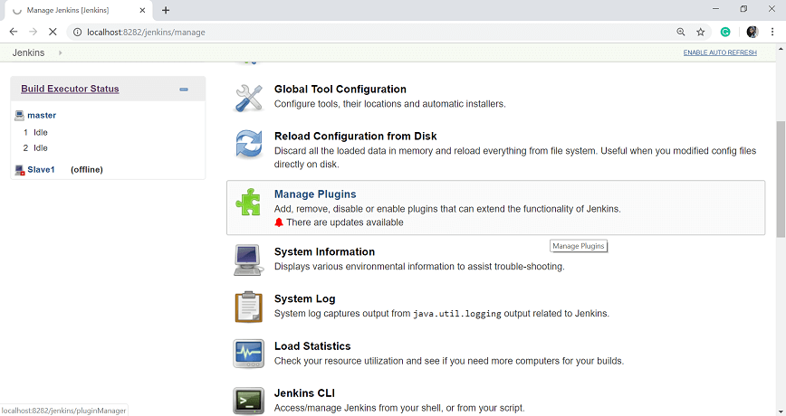Click the master computer icon

point(20,115)
